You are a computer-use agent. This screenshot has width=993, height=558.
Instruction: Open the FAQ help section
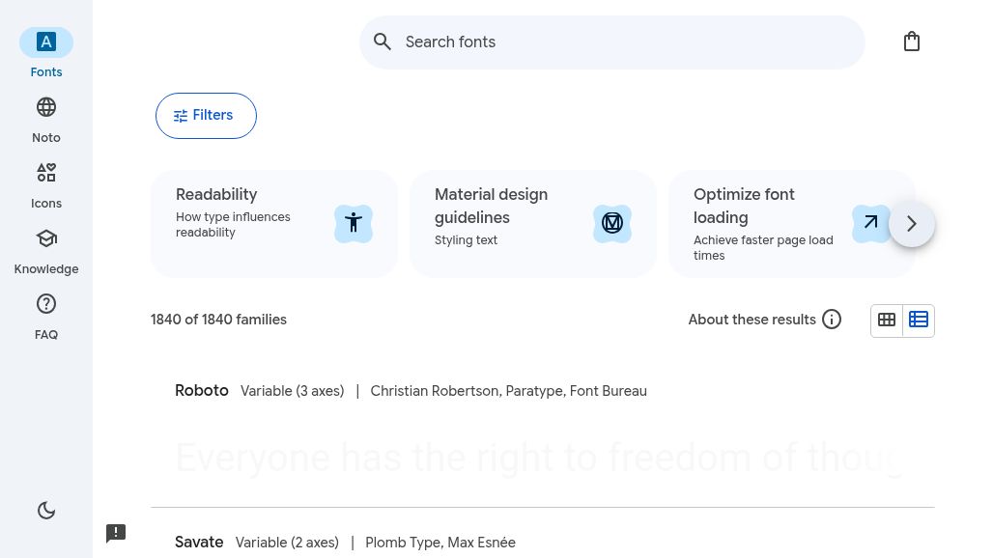click(x=46, y=317)
